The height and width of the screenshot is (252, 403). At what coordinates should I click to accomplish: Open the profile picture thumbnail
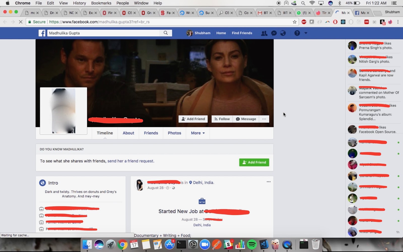(x=63, y=111)
